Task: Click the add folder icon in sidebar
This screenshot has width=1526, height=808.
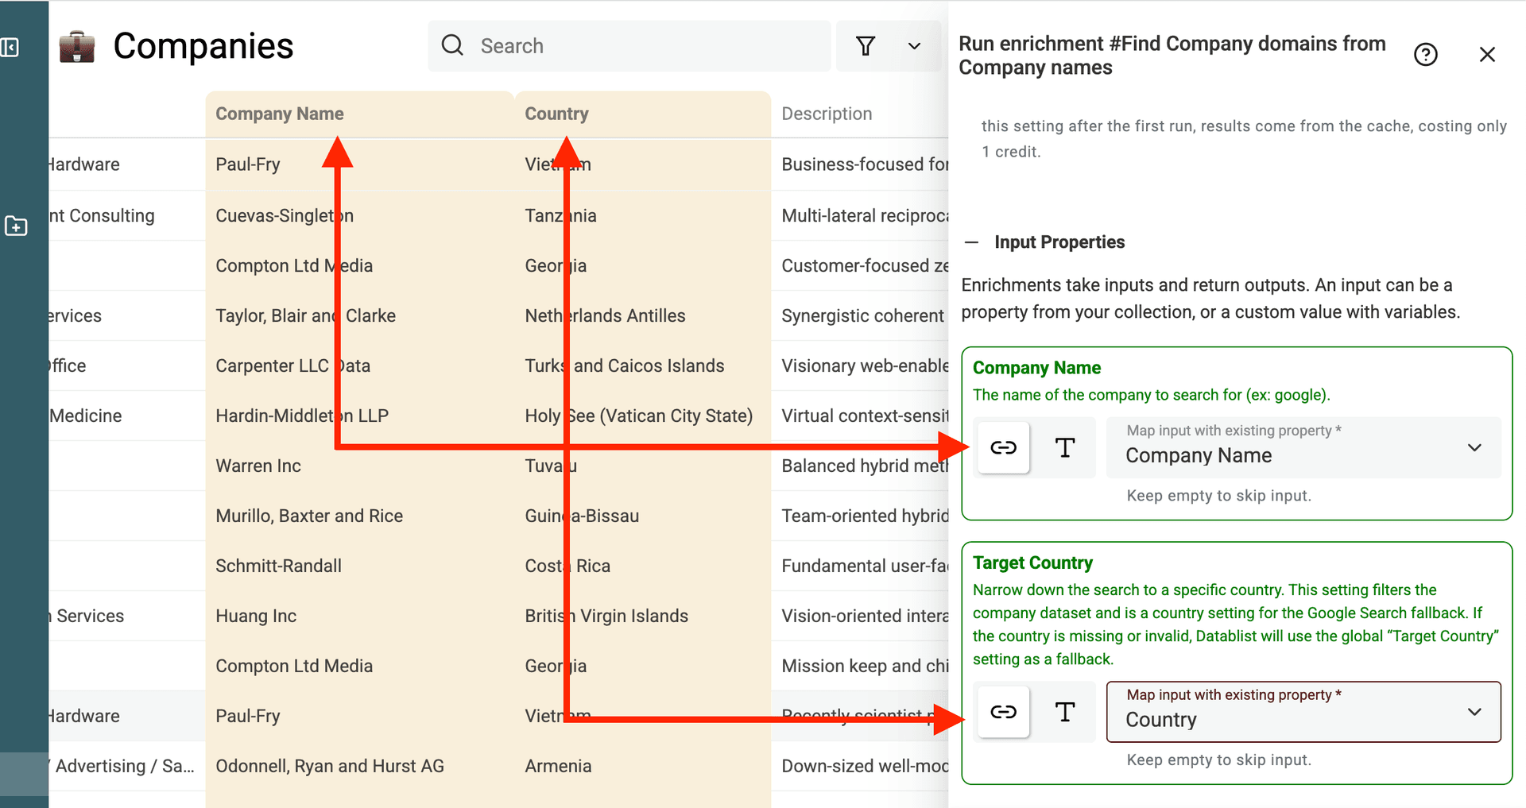Action: point(16,226)
